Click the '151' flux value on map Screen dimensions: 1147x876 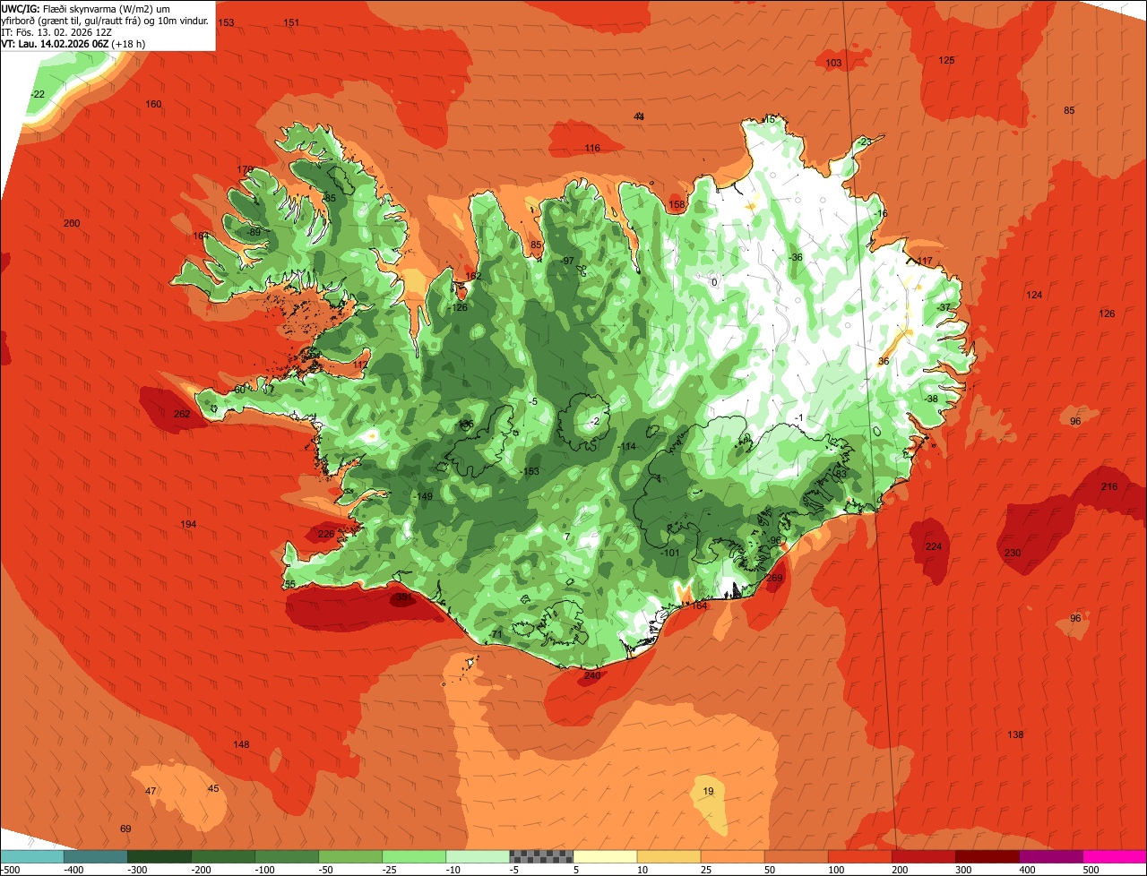(x=291, y=22)
